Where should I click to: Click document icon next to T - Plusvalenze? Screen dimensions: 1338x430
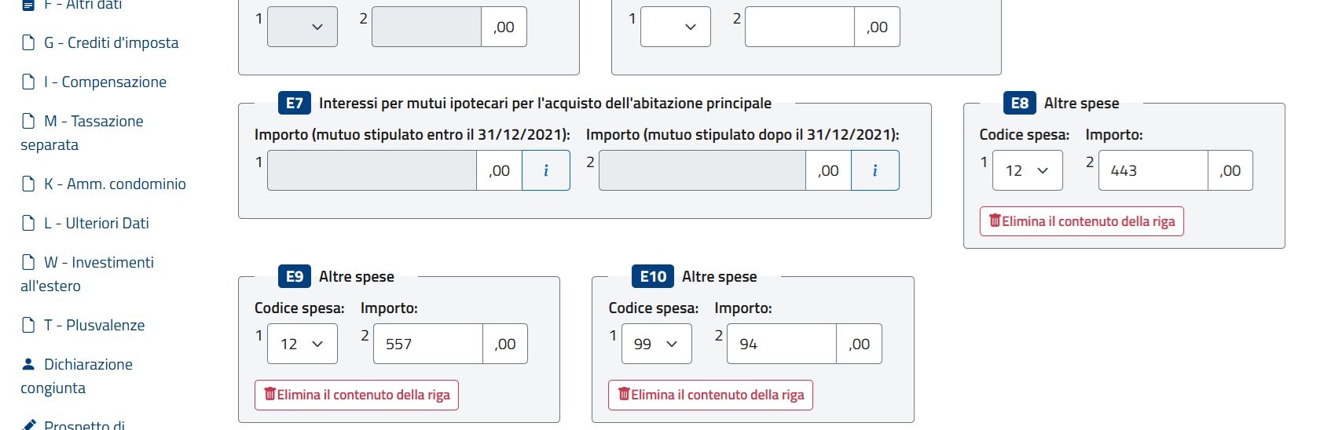tap(28, 325)
